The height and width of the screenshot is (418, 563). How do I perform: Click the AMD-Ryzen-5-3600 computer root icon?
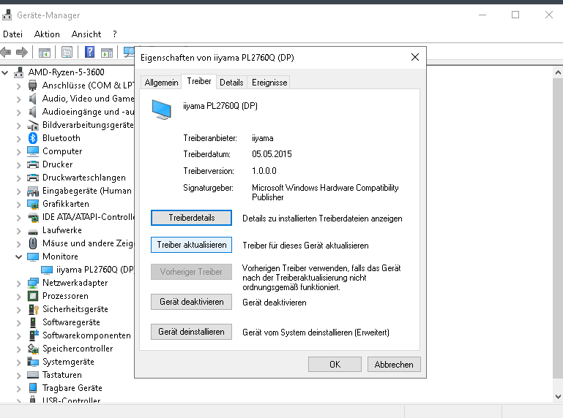(x=19, y=72)
